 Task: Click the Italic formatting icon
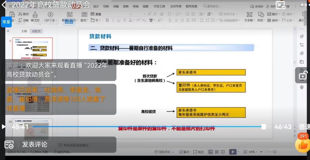(113, 20)
